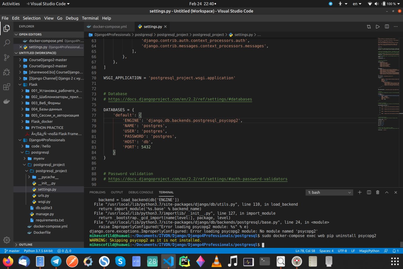The height and width of the screenshot is (269, 403).
Task: Open the Extensions view
Action: pos(7,87)
